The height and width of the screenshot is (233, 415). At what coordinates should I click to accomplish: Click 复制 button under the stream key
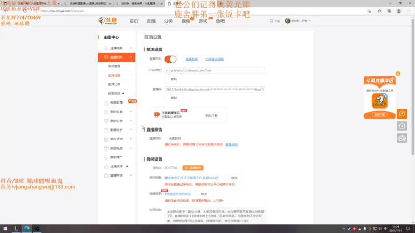click(x=174, y=98)
